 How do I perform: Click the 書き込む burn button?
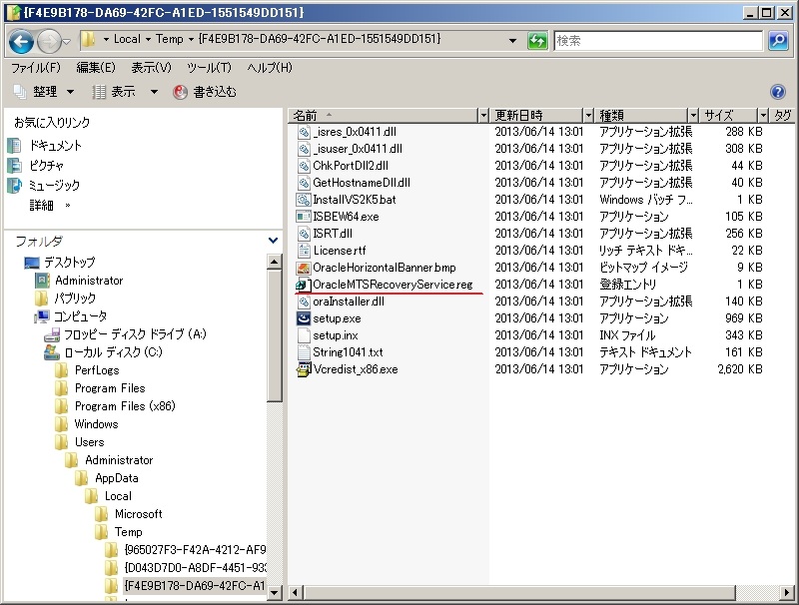click(205, 92)
